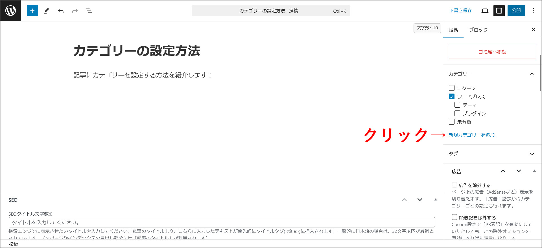The width and height of the screenshot is (542, 248).
Task: Click the 投稿 breadcrumb in footer
Action: point(14,244)
